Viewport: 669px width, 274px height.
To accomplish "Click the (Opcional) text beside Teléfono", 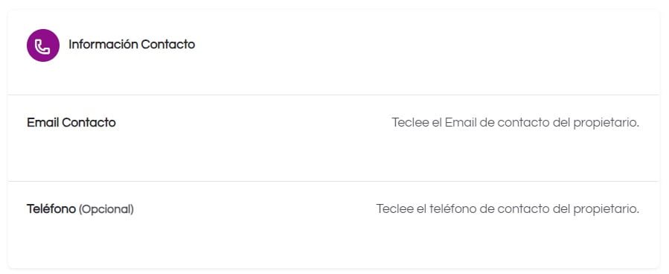I will (x=106, y=209).
